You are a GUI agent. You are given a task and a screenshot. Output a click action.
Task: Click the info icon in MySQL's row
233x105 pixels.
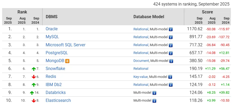pos(171,37)
